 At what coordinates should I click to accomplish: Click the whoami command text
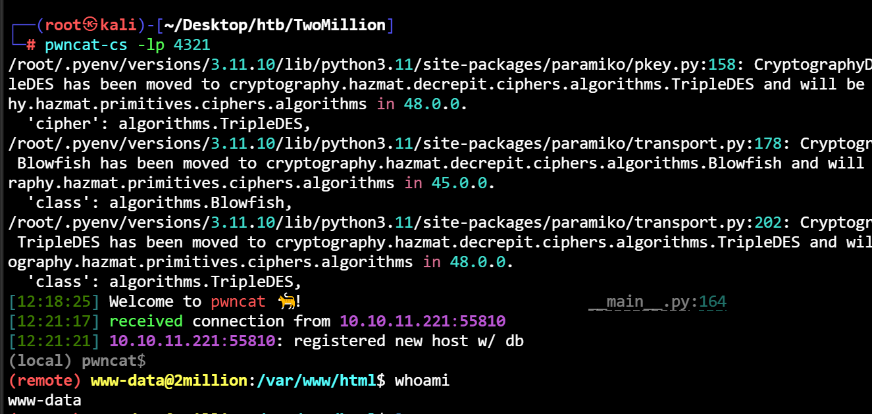pos(422,380)
